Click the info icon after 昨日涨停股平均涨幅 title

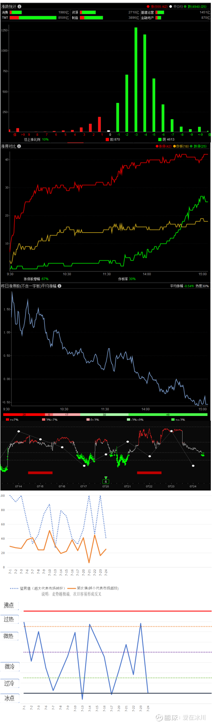pyautogui.click(x=59, y=286)
